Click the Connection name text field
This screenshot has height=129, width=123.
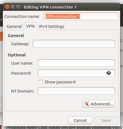click(x=81, y=17)
